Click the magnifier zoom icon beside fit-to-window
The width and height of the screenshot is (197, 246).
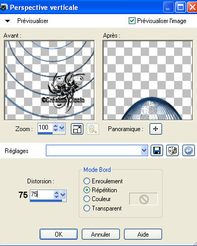(93, 129)
